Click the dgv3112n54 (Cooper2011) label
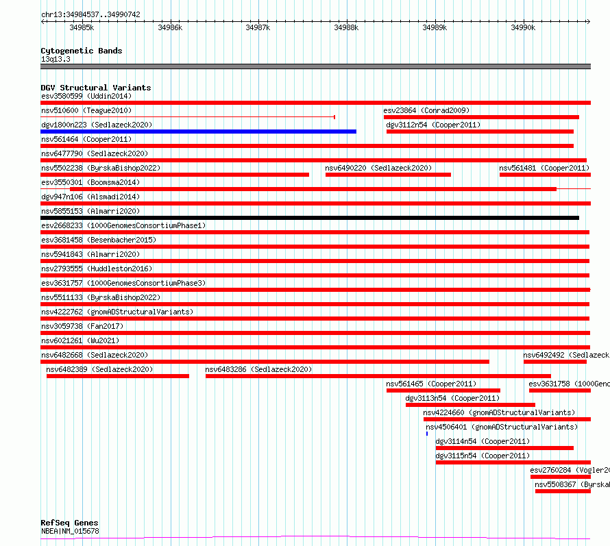The height and width of the screenshot is (546, 610). point(433,125)
